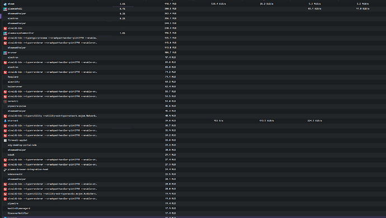
Task: Click the B/s rate in the ktorrent row
Action: 219,120
